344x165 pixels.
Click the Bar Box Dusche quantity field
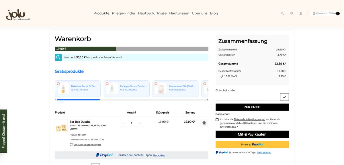[132, 123]
